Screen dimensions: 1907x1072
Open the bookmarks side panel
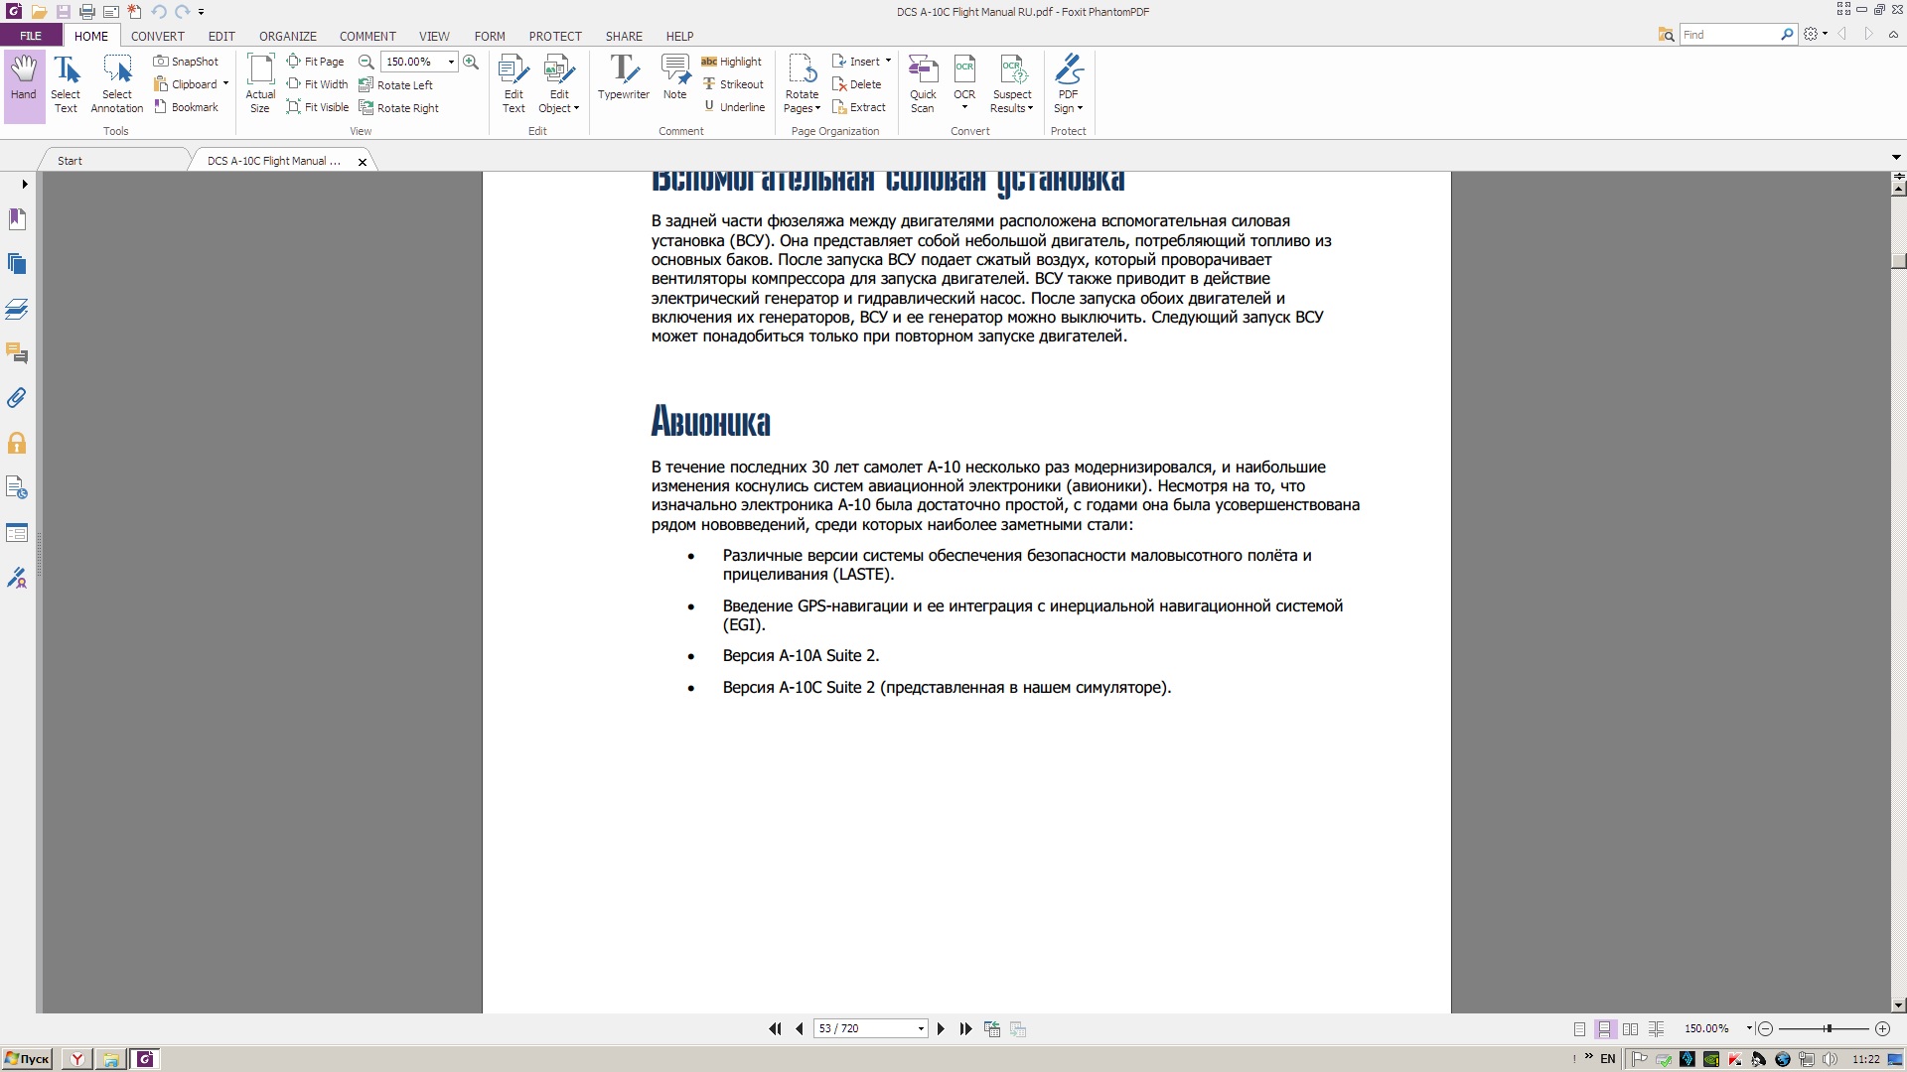click(17, 218)
